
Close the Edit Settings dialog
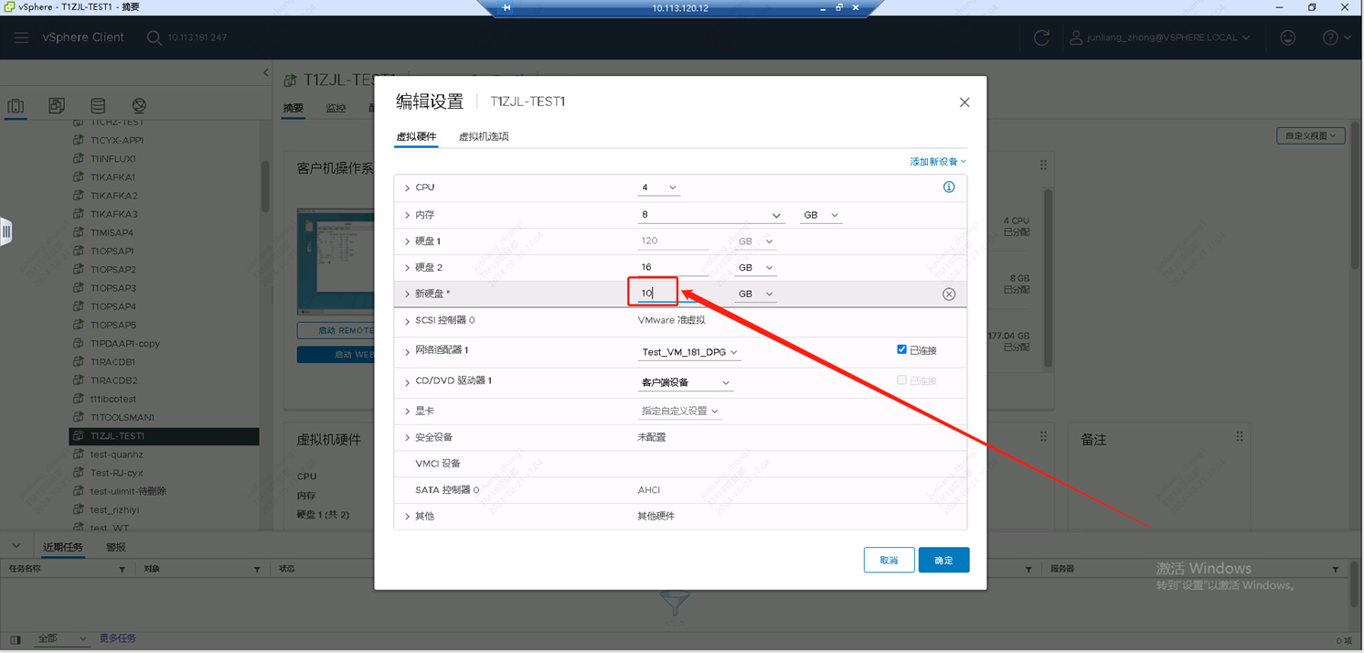(x=964, y=102)
